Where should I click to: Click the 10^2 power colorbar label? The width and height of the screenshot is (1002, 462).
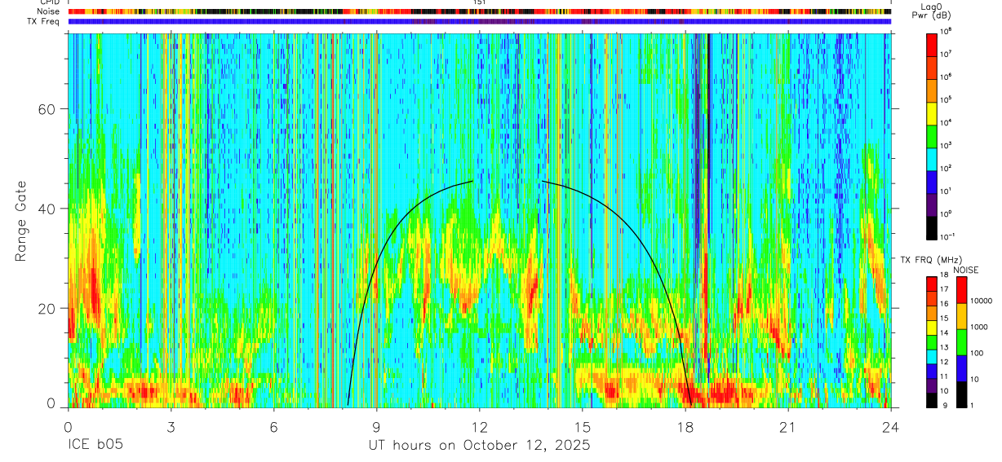(x=947, y=168)
